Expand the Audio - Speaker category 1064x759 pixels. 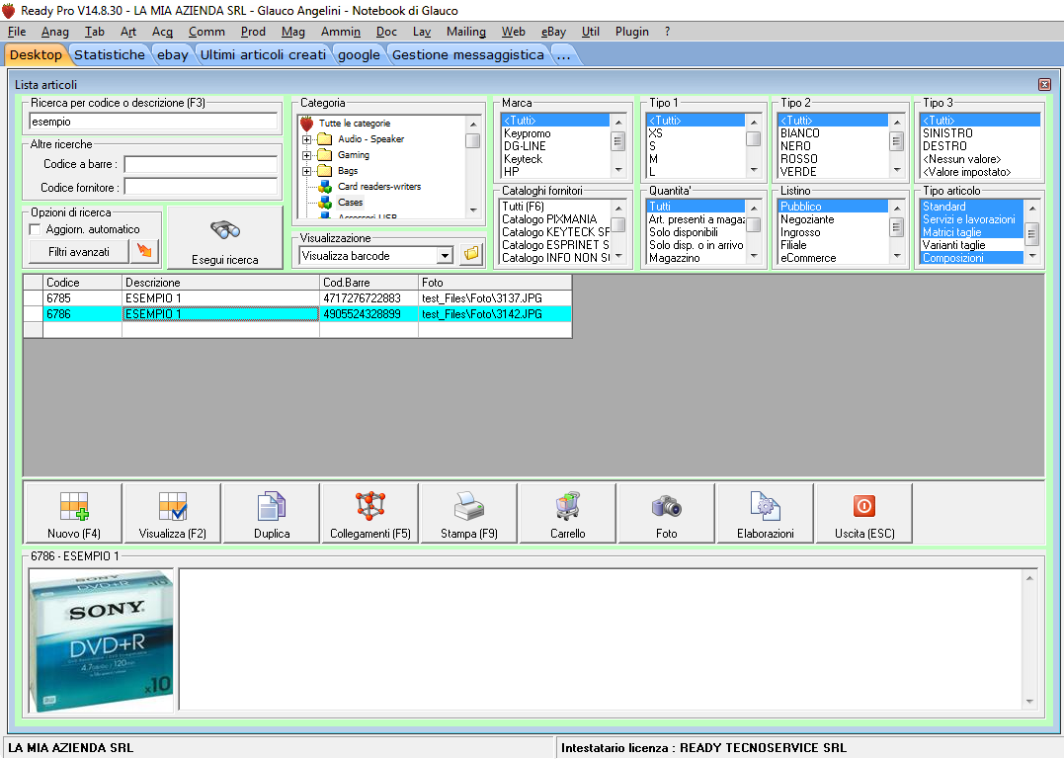(x=307, y=139)
